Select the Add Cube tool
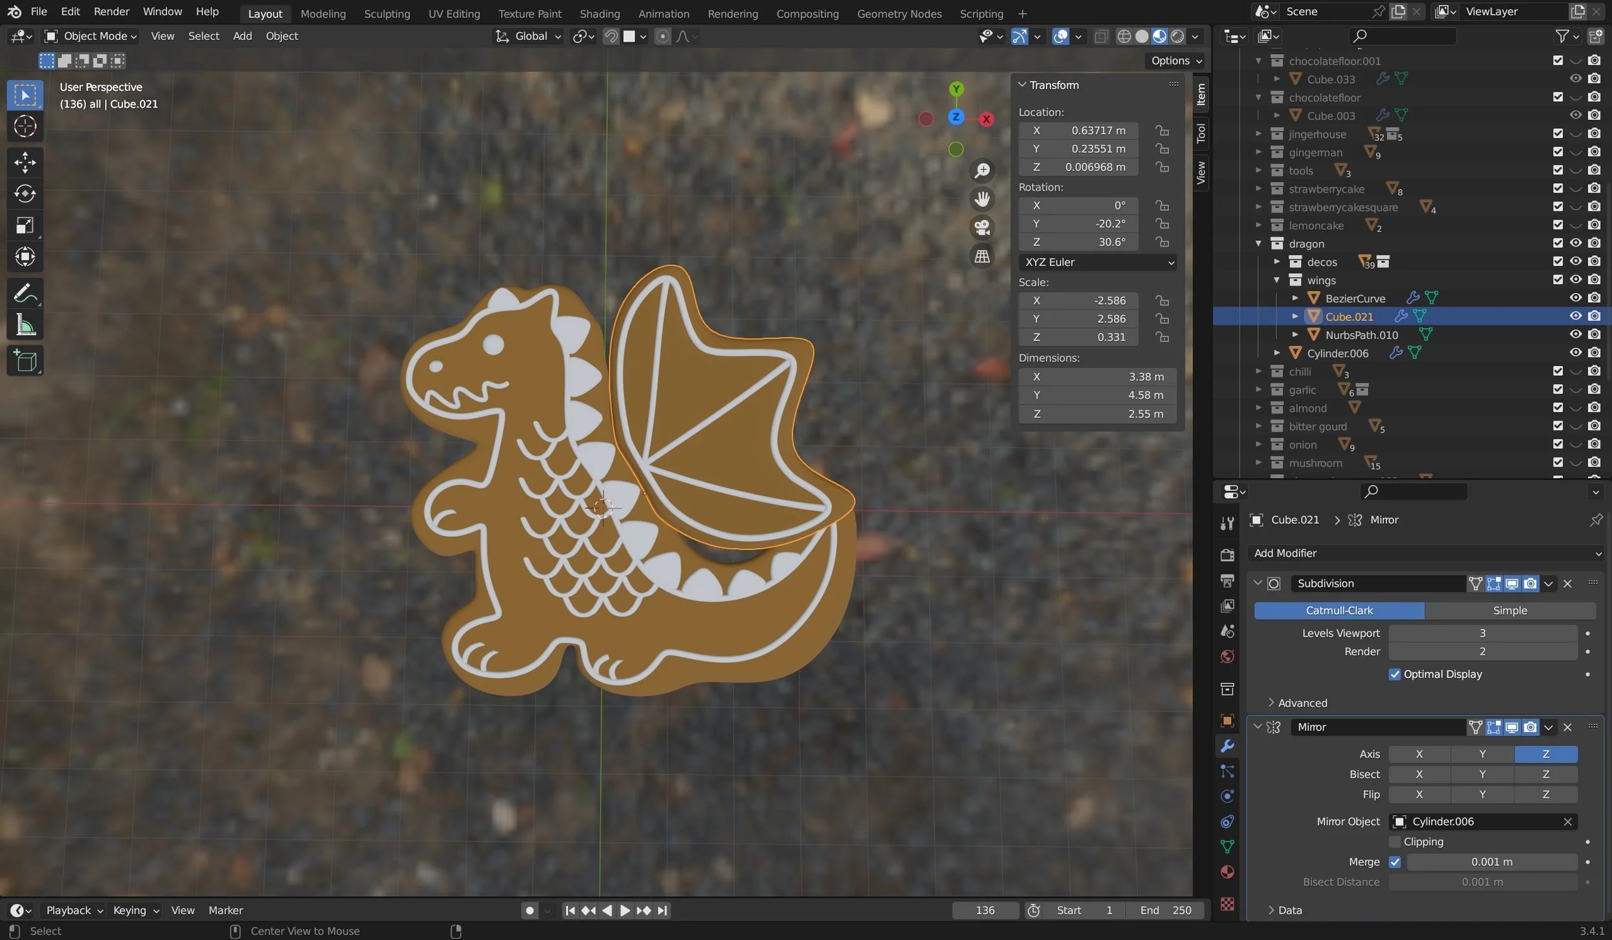This screenshot has width=1612, height=940. click(25, 361)
